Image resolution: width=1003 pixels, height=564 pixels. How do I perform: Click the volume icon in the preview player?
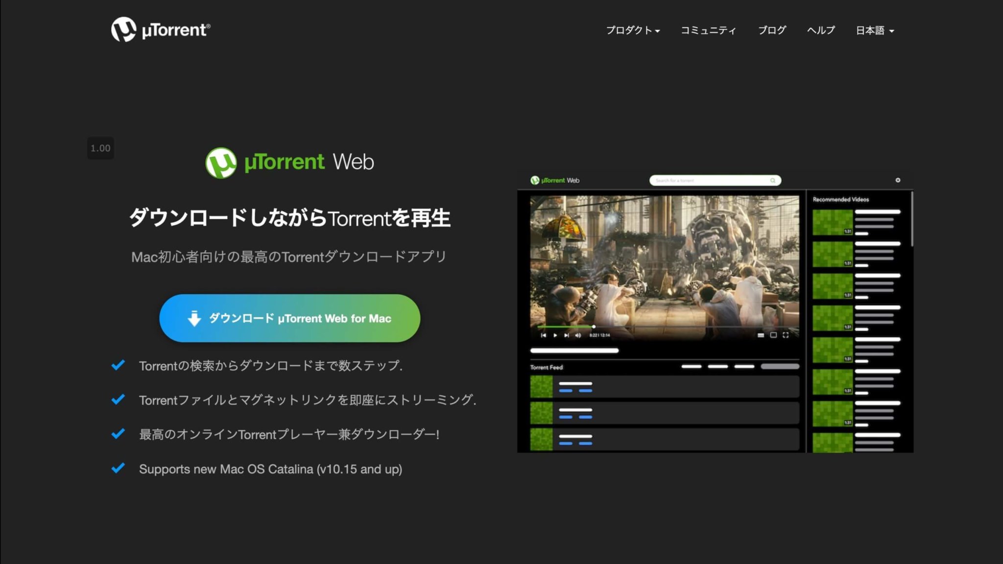(578, 335)
